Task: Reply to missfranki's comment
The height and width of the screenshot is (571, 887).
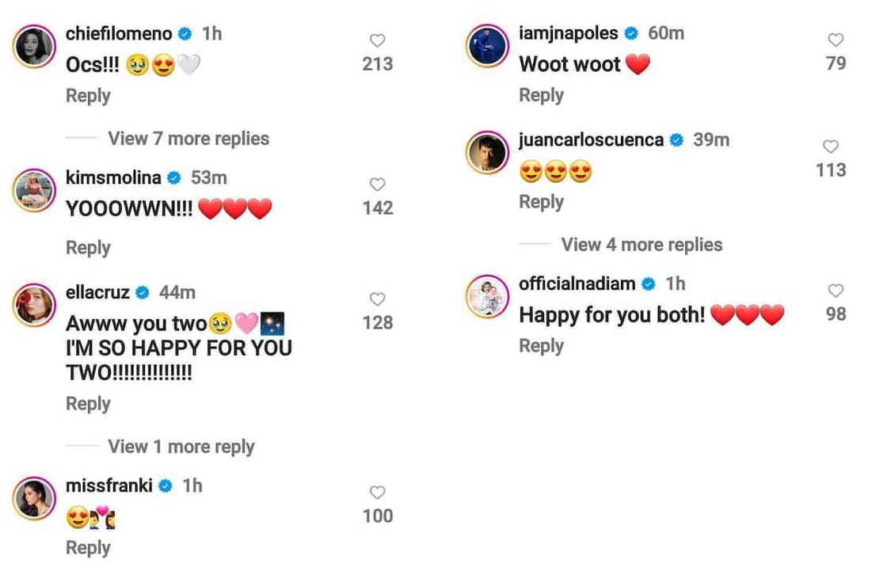Action: coord(88,548)
